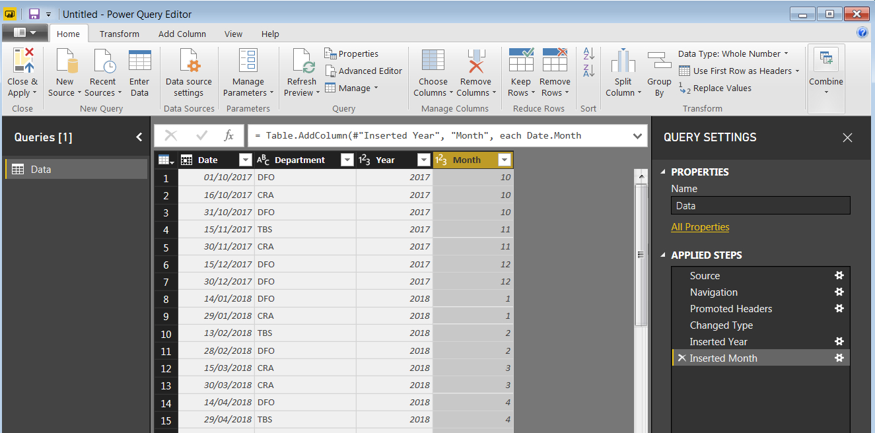
Task: Switch to the View tab
Action: click(x=233, y=34)
